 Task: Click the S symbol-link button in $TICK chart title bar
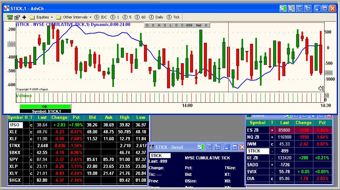283,9
